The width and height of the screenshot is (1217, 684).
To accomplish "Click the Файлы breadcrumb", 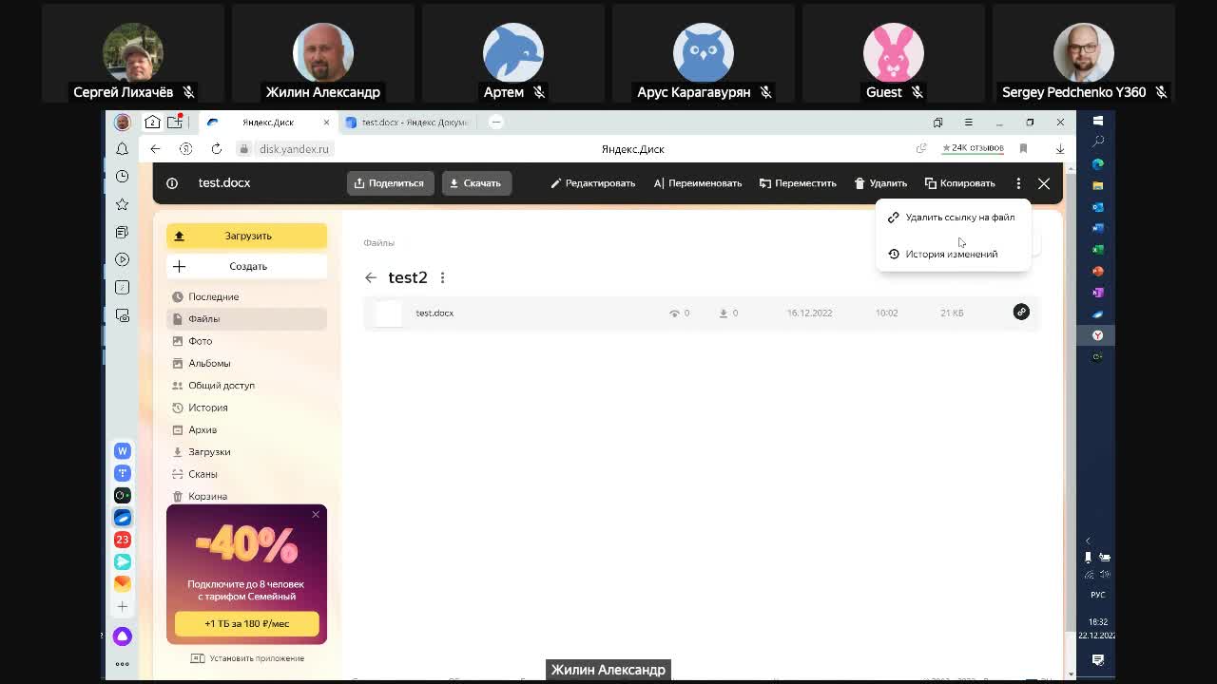I will click(x=378, y=243).
